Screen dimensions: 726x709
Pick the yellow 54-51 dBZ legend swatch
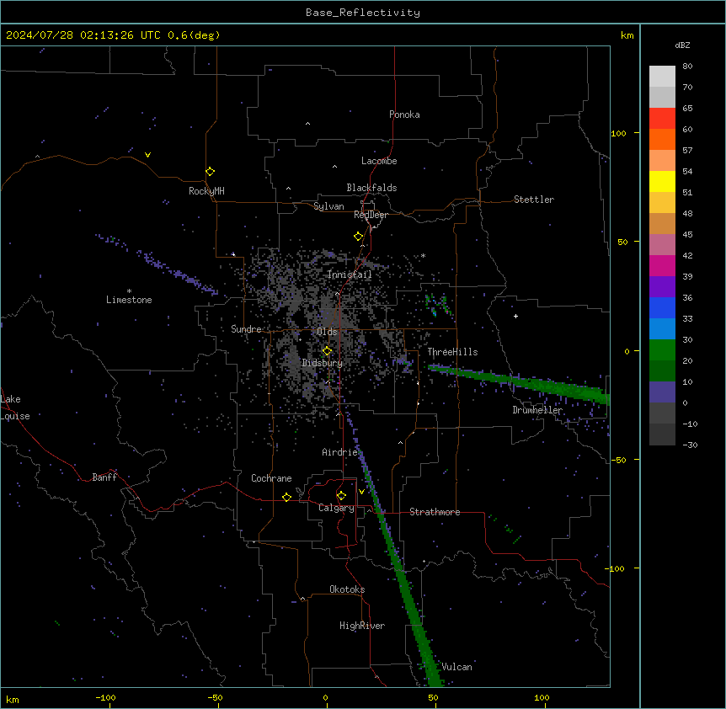(662, 181)
